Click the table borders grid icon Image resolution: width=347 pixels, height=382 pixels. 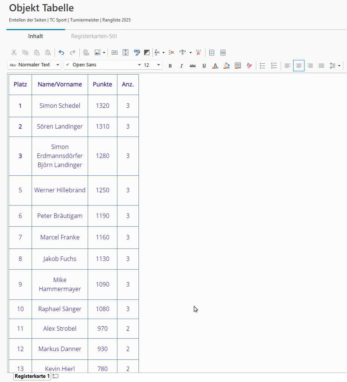click(238, 66)
